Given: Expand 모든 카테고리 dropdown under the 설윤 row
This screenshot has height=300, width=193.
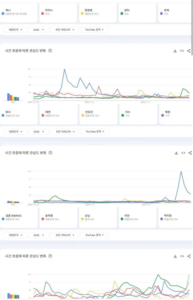Looking at the screenshot, I should click(x=64, y=235).
